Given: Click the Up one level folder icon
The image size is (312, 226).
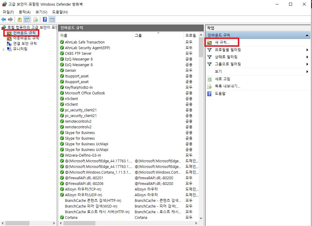Looking at the screenshot, I should click(19, 19).
